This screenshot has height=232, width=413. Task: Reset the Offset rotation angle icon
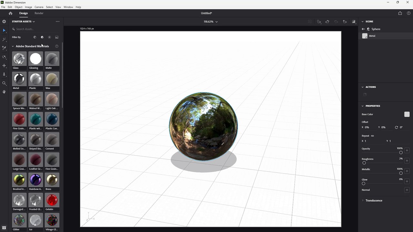coord(396,127)
